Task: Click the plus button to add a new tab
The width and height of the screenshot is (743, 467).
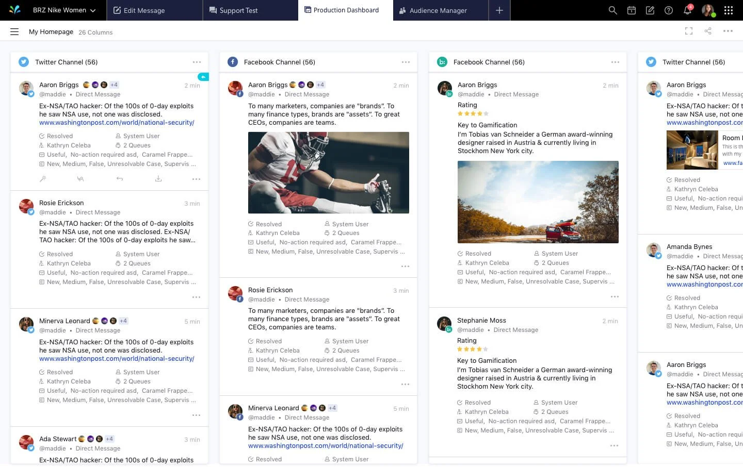Action: pos(499,10)
